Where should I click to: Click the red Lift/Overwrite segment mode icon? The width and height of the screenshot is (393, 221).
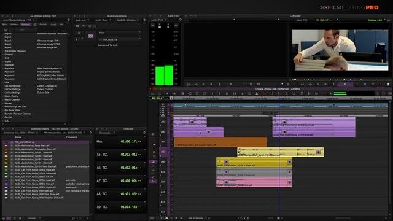[x=154, y=141]
